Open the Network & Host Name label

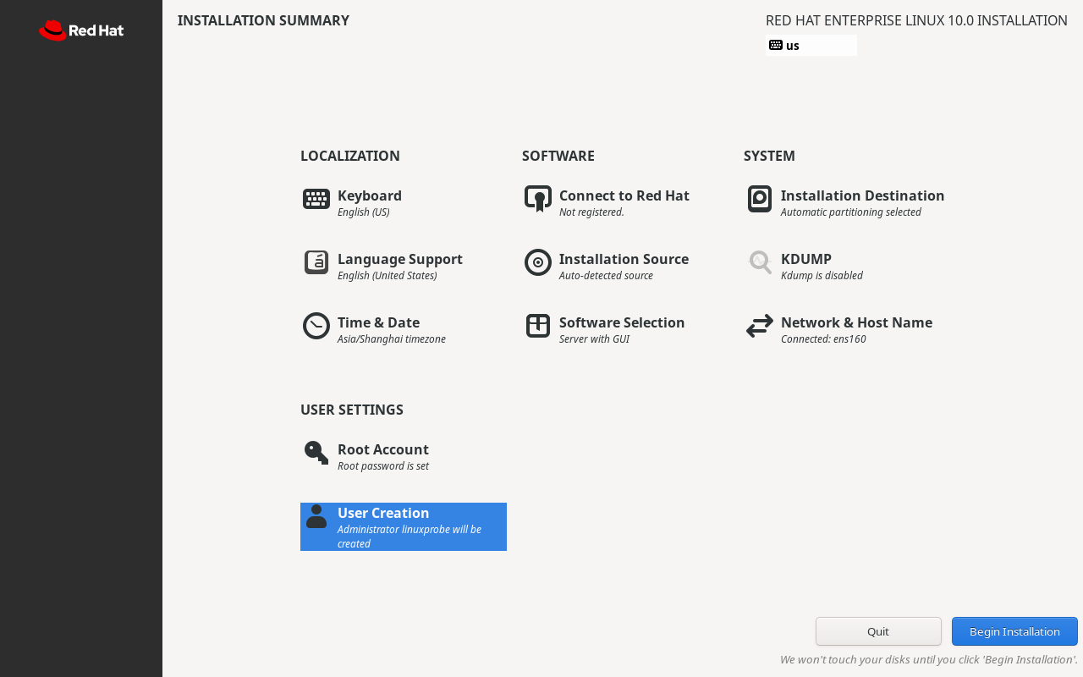856,322
